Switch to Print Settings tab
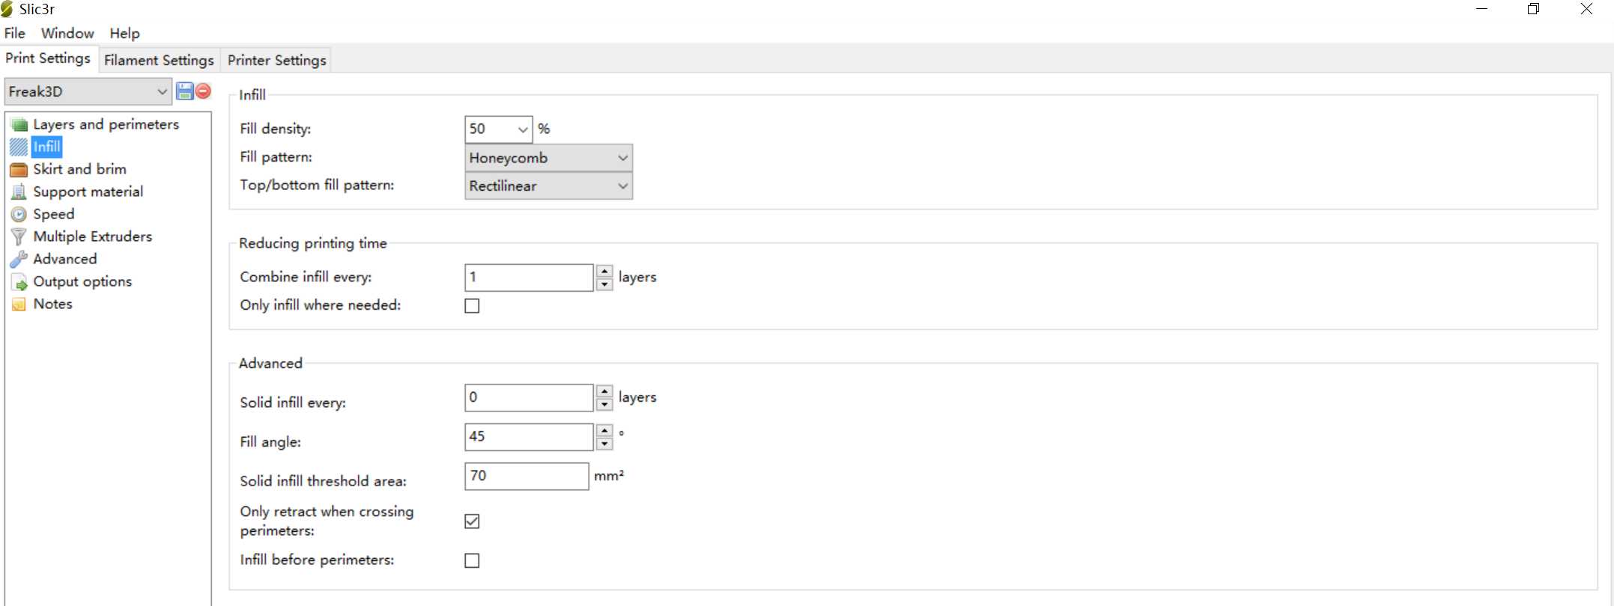This screenshot has width=1614, height=606. coord(48,58)
